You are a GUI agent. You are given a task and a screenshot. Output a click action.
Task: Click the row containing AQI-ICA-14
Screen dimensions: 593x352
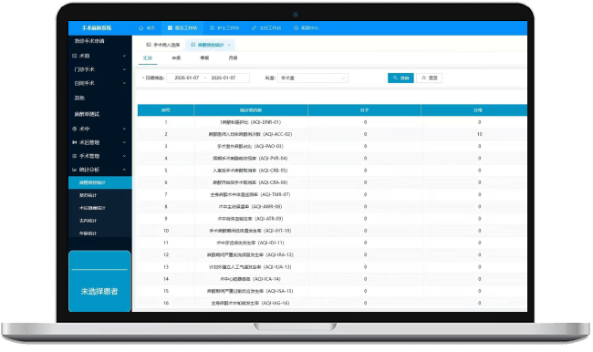pos(332,279)
